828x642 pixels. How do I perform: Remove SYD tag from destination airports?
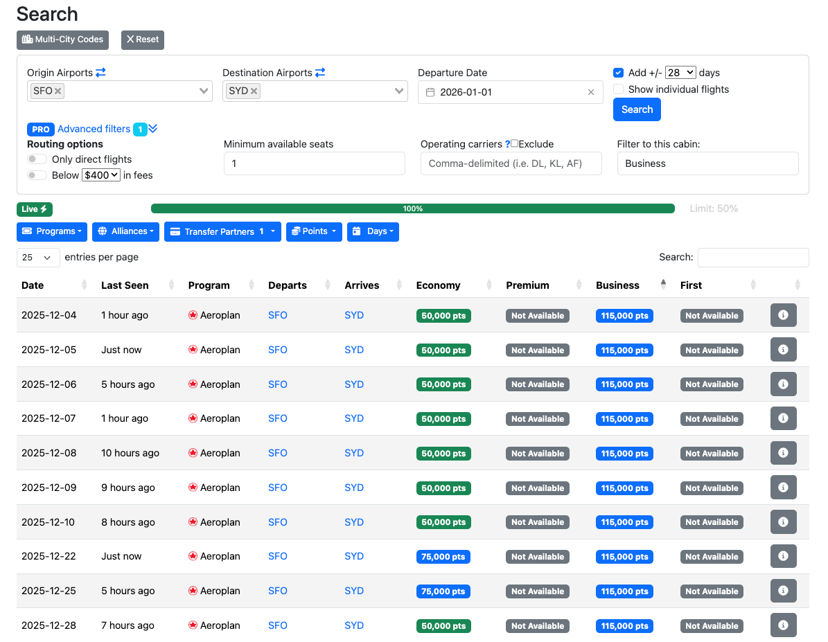[x=254, y=91]
